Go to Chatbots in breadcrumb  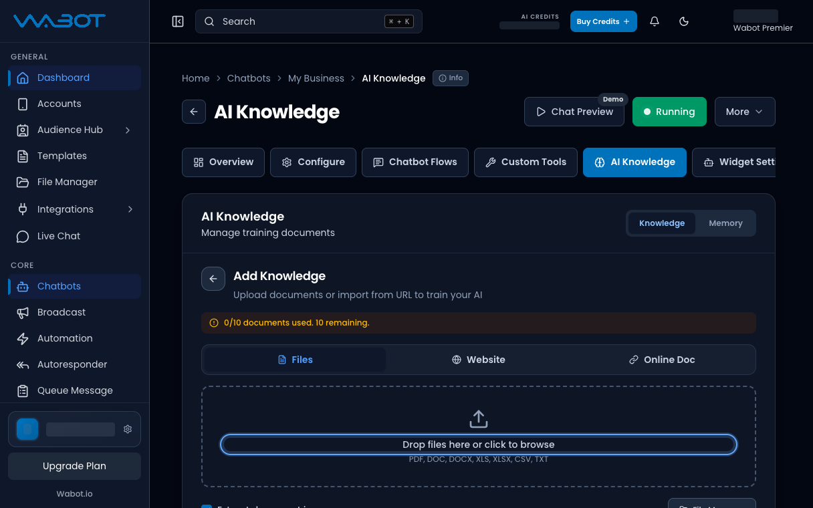point(249,78)
